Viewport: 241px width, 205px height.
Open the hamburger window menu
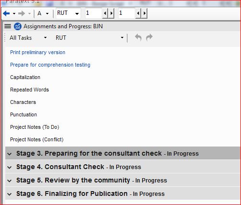[8, 26]
